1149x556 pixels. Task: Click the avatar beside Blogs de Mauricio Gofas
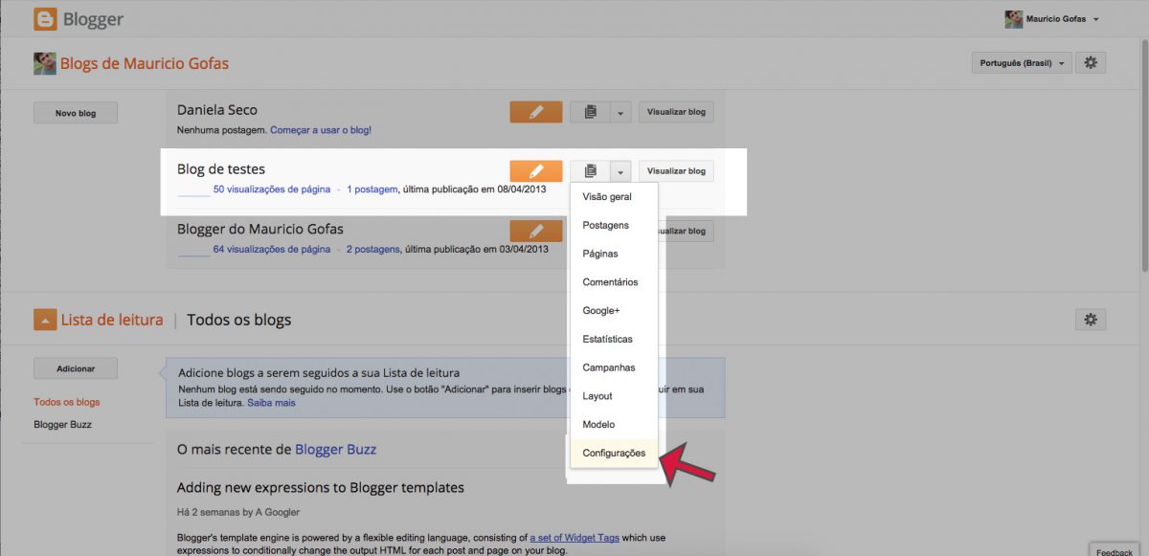tap(45, 63)
